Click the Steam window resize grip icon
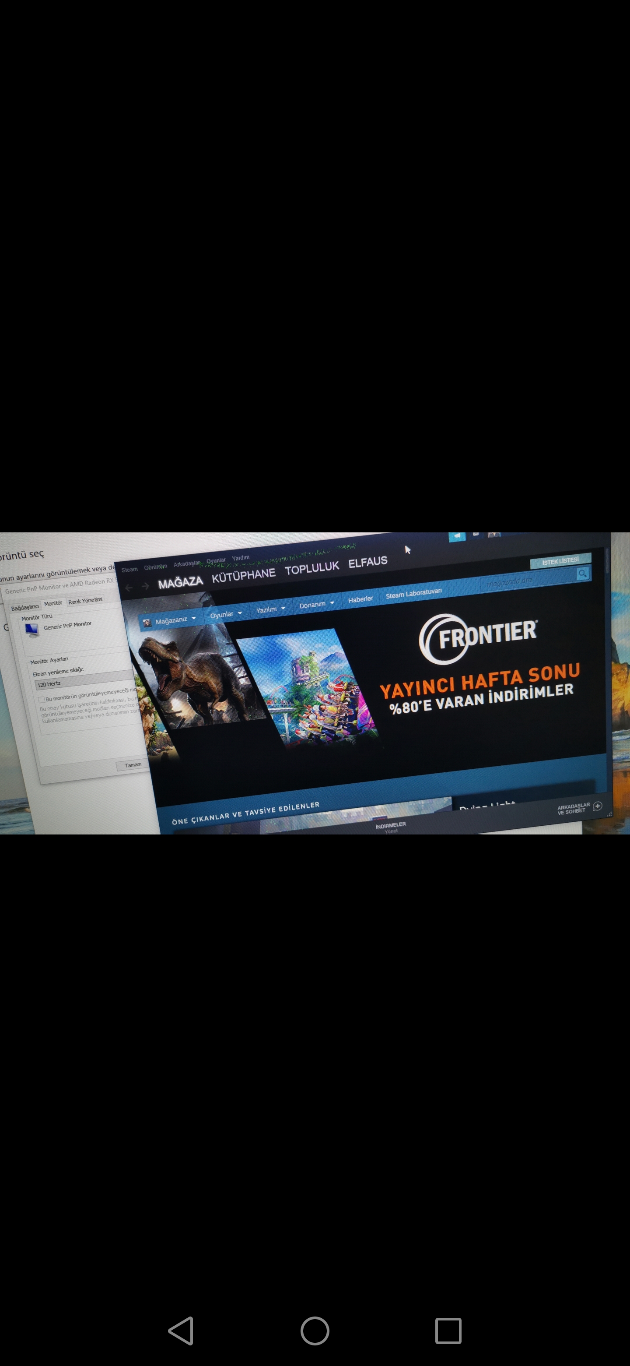Image resolution: width=630 pixels, height=1366 pixels. 609,813
